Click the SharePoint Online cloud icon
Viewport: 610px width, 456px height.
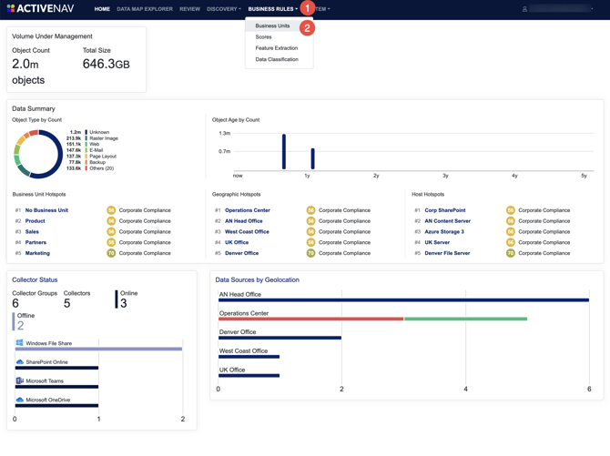19,362
